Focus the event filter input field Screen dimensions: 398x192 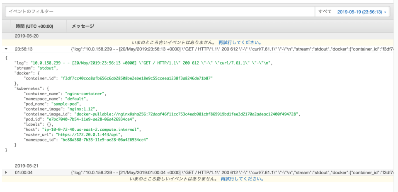(160, 12)
